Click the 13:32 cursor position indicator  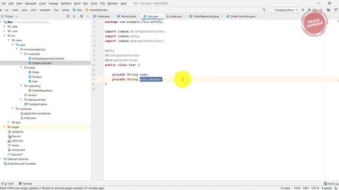(x=297, y=188)
